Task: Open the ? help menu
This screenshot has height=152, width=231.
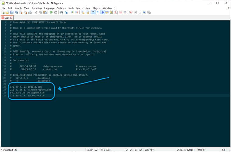Action: point(115,8)
